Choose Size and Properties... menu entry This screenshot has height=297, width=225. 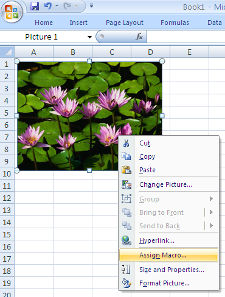(x=168, y=270)
